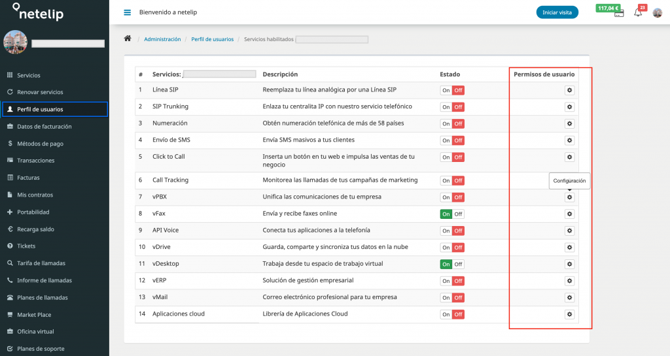This screenshot has width=670, height=356.
Task: Click the Perfil de usuarios breadcrumb link
Action: [213, 39]
